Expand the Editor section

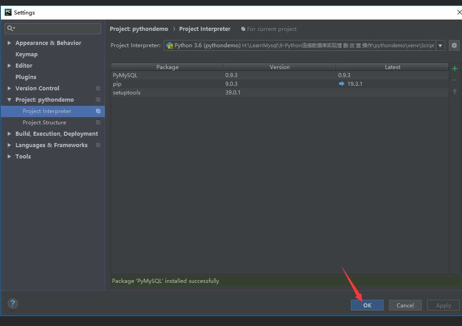point(9,65)
